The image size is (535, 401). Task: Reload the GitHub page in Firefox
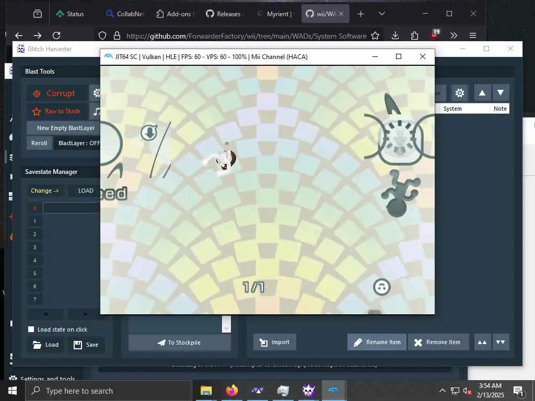click(56, 36)
